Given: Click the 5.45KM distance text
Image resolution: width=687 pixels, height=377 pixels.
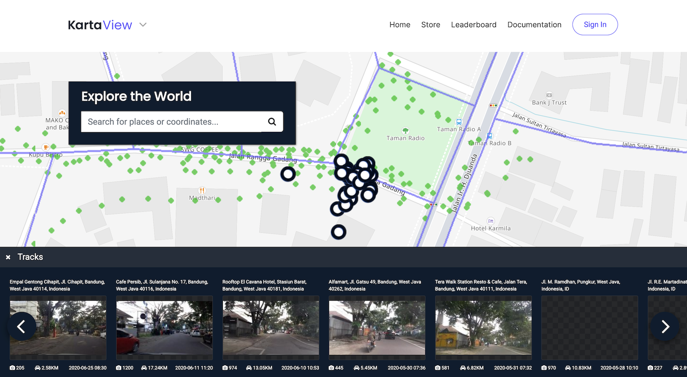Looking at the screenshot, I should click(x=369, y=368).
